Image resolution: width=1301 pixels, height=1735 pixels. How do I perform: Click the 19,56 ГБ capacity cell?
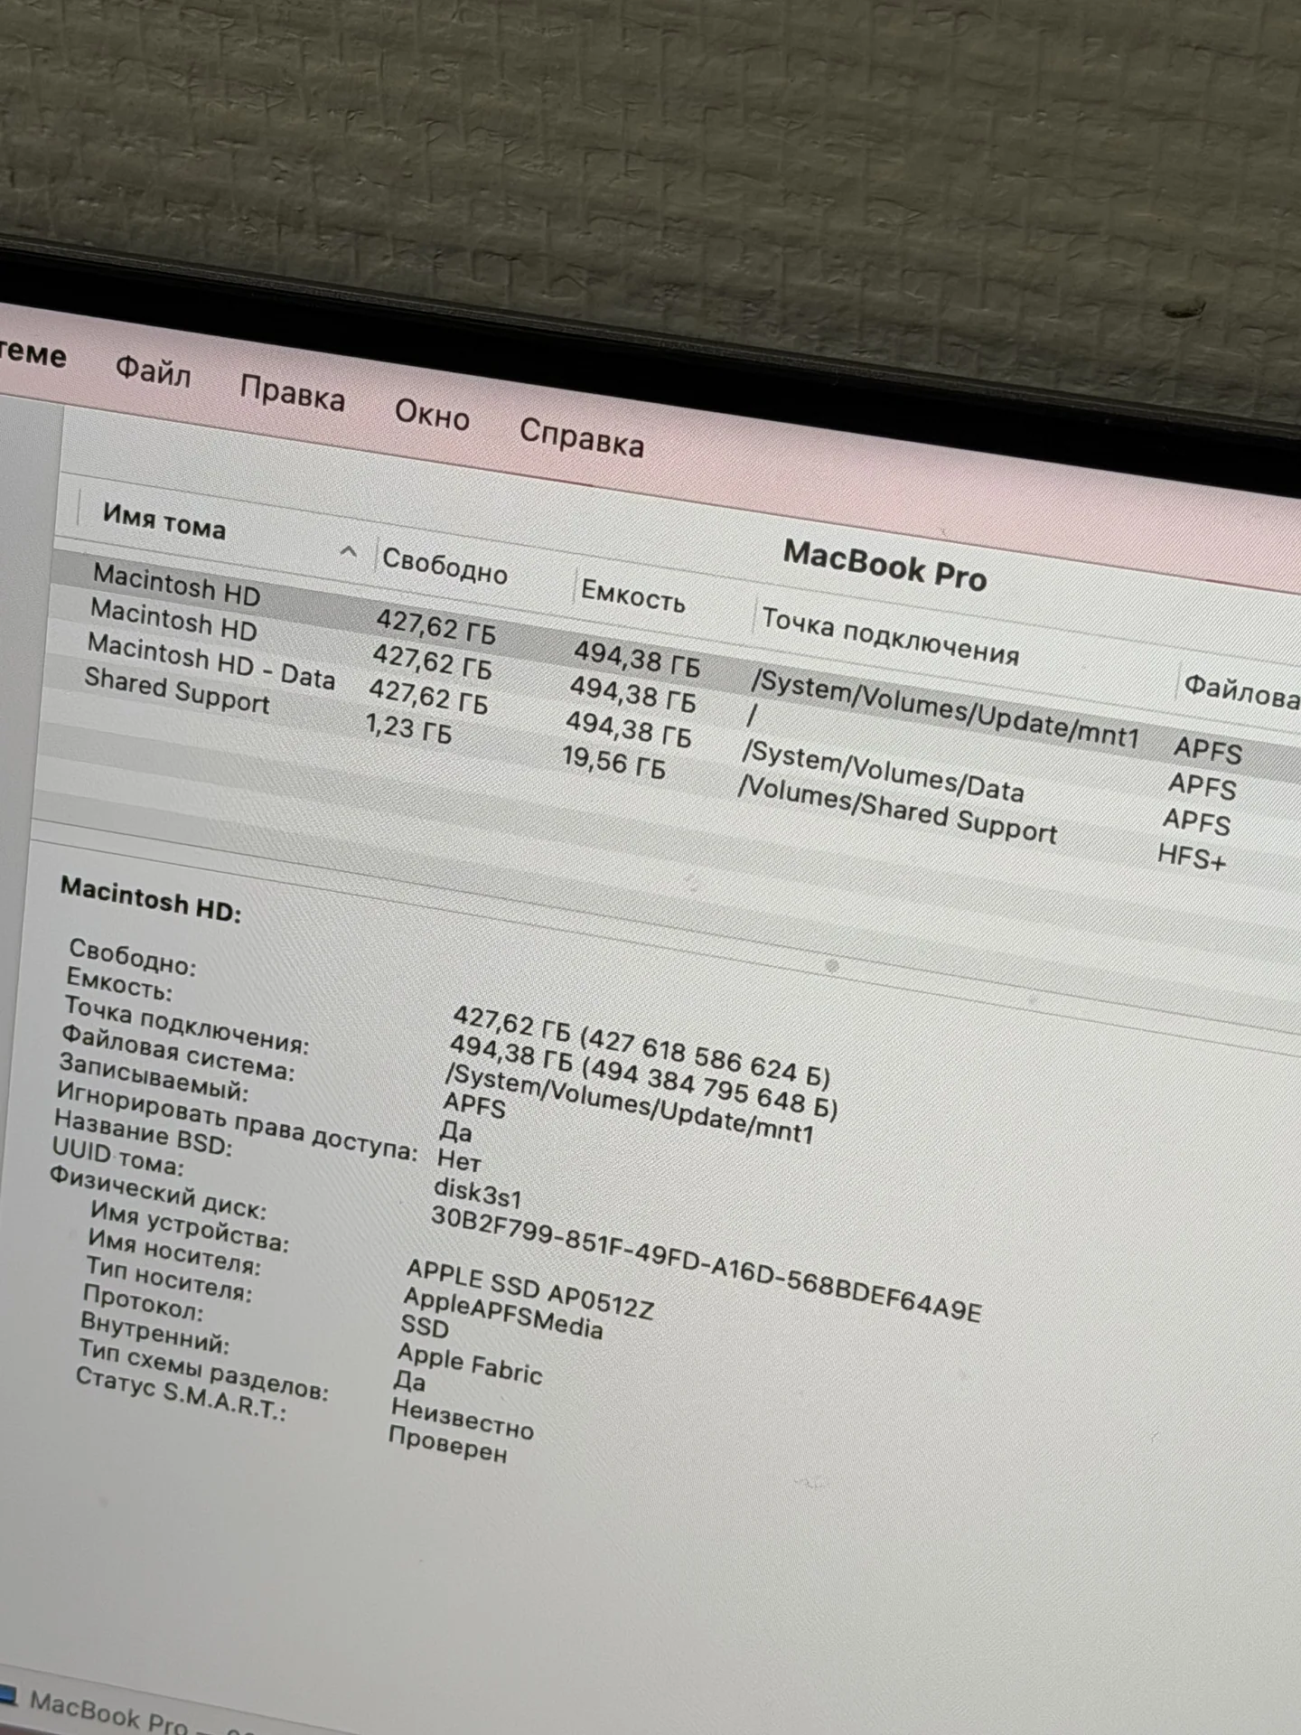(x=613, y=762)
